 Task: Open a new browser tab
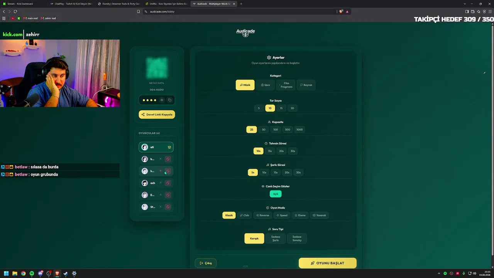tap(241, 4)
